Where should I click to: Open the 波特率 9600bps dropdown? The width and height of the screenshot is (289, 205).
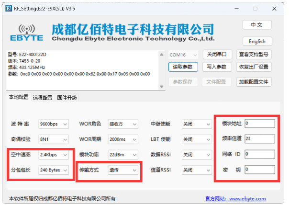tap(54, 124)
